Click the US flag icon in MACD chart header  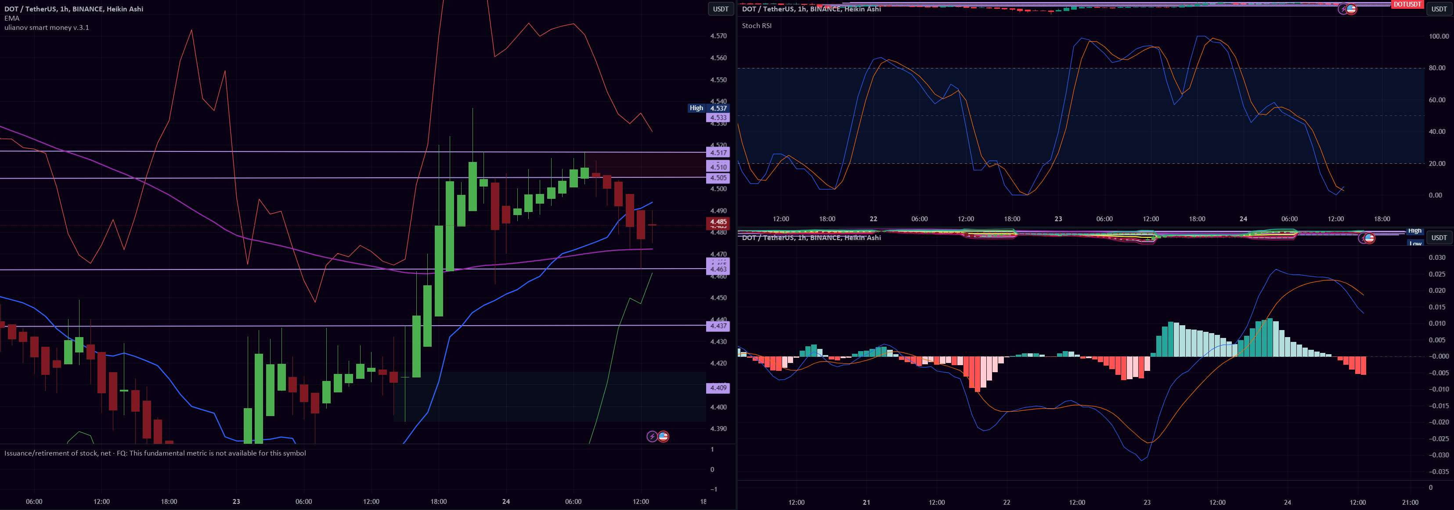click(x=1369, y=238)
